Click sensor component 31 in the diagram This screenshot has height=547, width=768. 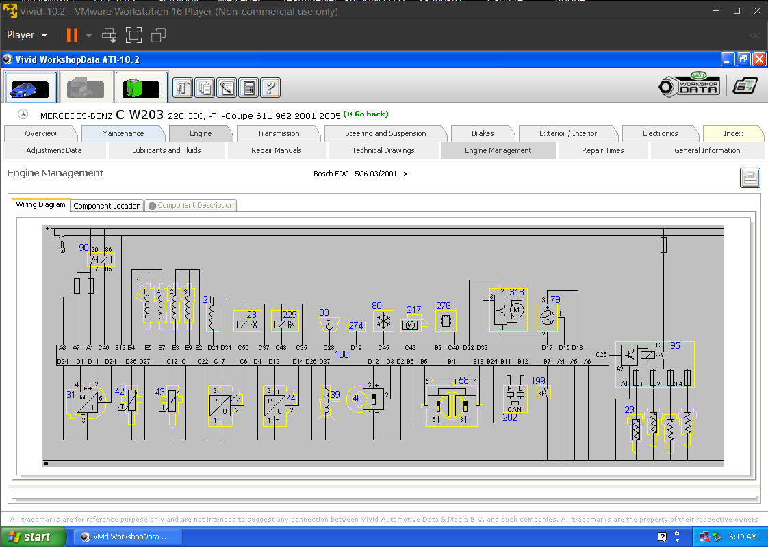86,402
